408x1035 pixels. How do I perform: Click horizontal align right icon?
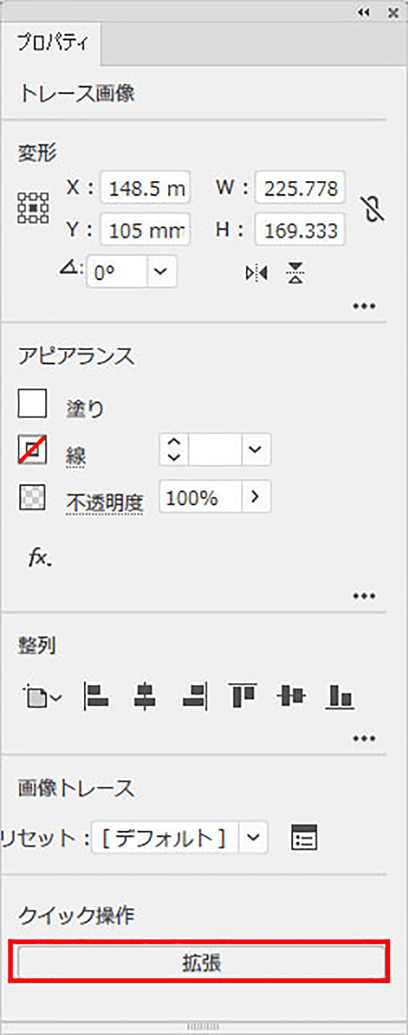[195, 696]
